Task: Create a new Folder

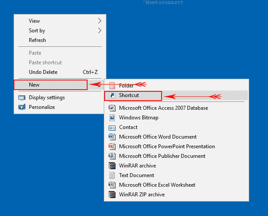Action: coord(176,85)
